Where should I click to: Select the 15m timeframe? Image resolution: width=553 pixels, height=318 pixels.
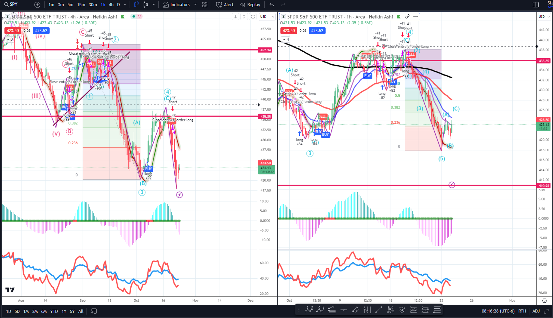pos(81,5)
